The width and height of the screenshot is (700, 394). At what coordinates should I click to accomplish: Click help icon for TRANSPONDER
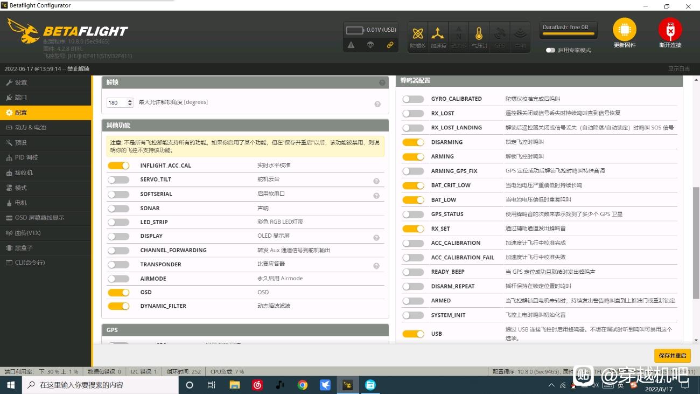(x=376, y=266)
